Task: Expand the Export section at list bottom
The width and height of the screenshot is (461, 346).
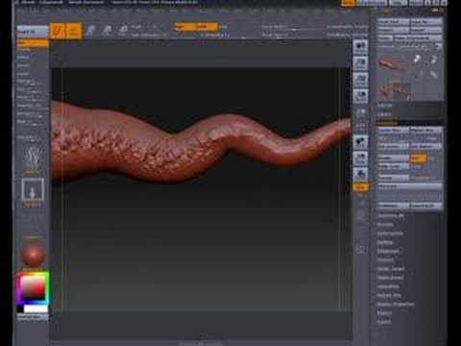Action: [x=384, y=322]
